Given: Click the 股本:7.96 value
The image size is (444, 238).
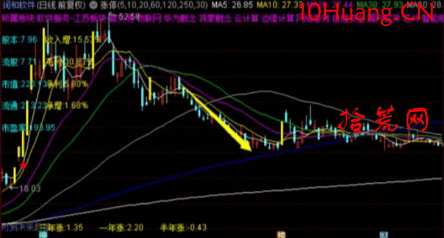Looking at the screenshot, I should click(19, 39).
